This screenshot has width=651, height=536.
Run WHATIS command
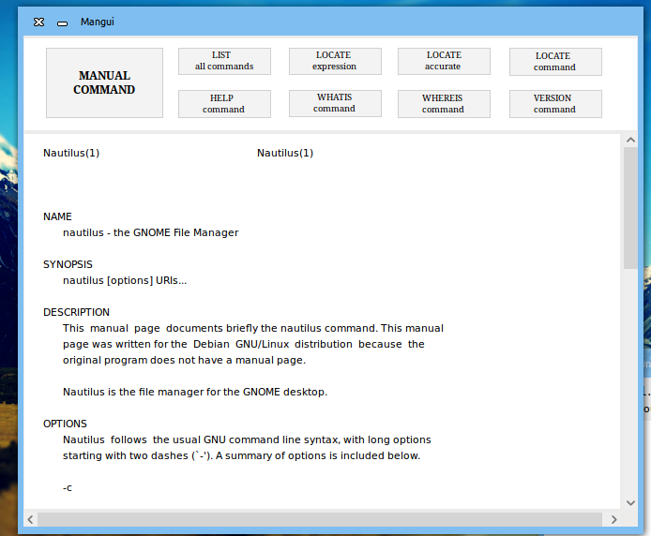(x=335, y=103)
